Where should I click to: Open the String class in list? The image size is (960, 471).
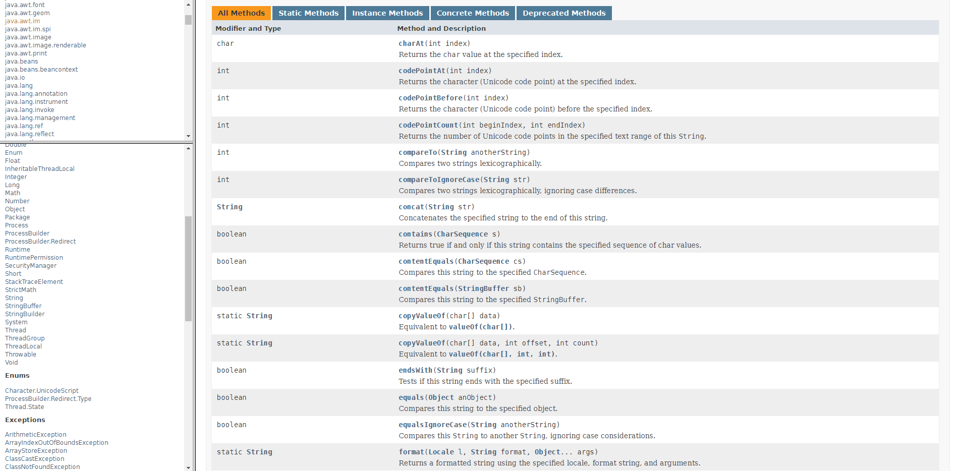(14, 298)
